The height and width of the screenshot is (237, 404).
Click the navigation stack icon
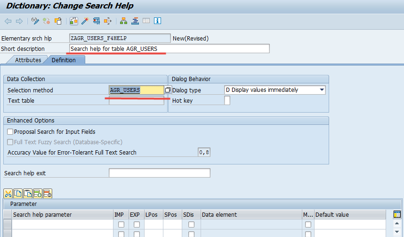tap(135, 21)
